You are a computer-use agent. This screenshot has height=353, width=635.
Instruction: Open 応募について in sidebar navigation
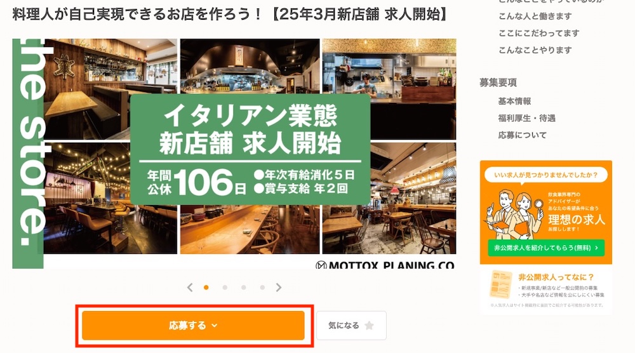523,135
